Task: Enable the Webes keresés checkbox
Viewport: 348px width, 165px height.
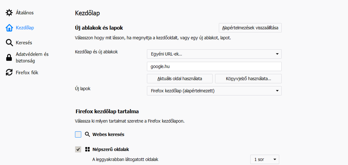Action: pos(78,134)
